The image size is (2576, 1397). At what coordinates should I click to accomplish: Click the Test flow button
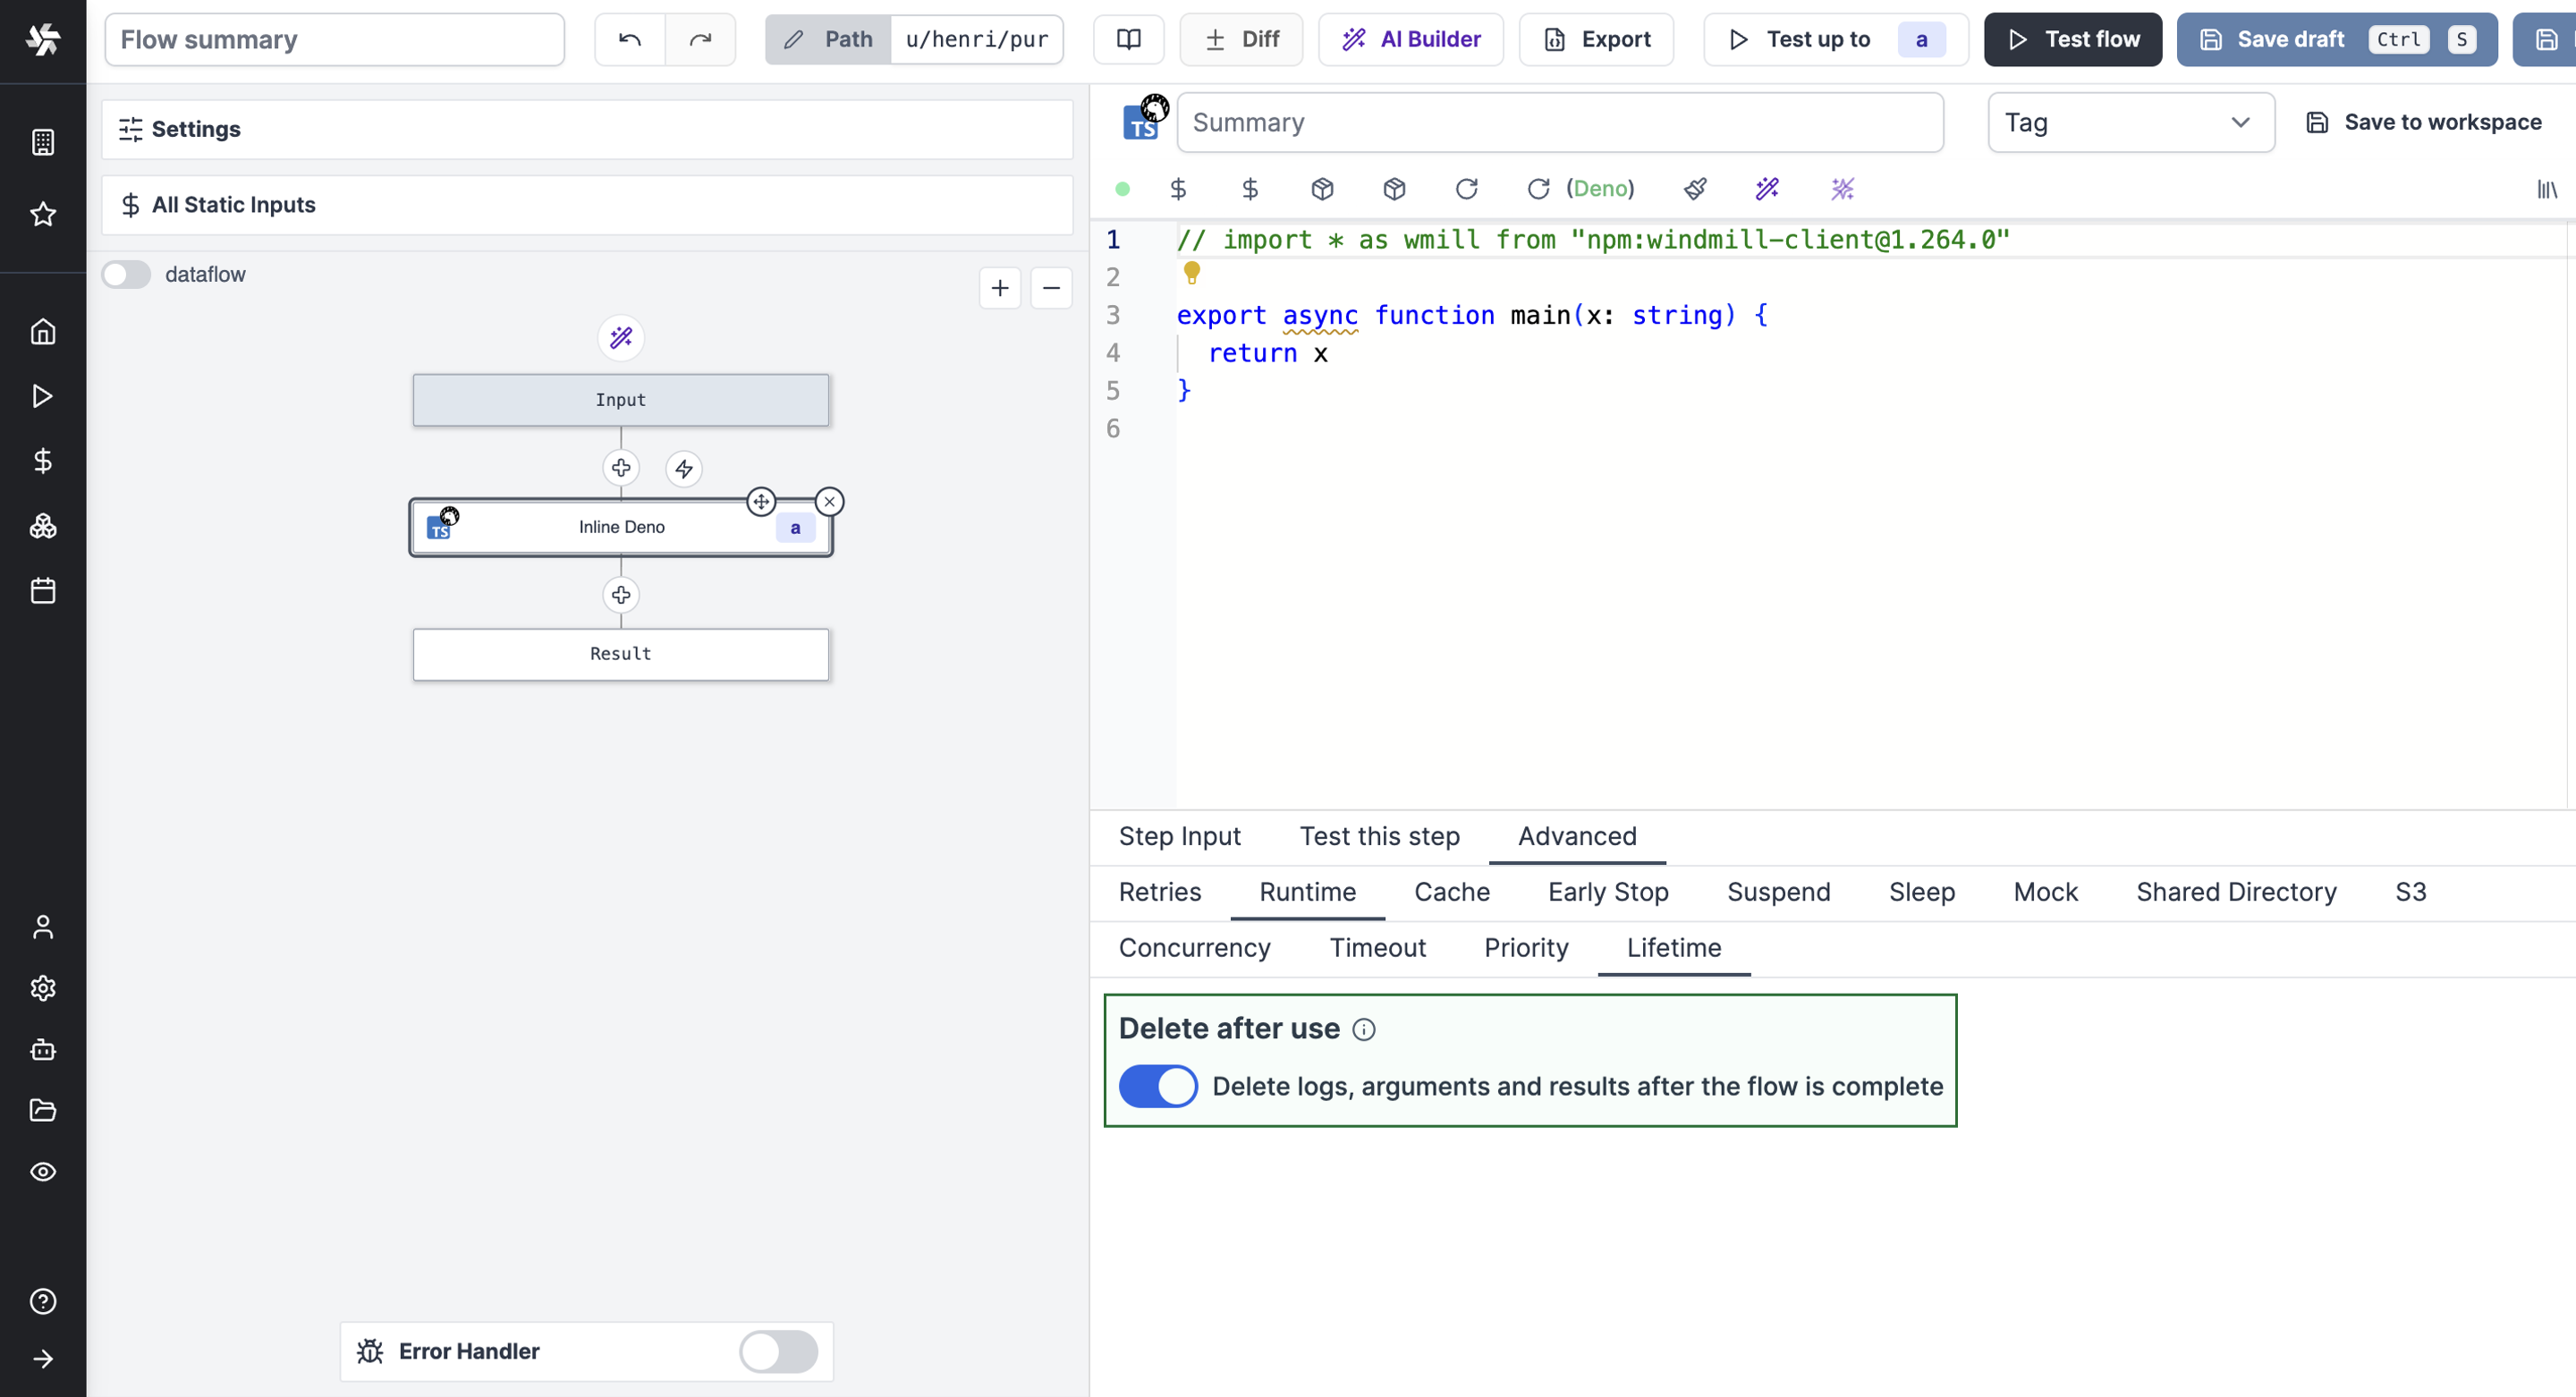coord(2072,39)
